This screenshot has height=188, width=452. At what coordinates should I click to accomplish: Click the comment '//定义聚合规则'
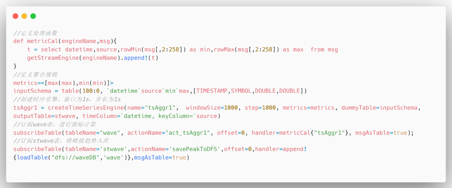pos(35,74)
